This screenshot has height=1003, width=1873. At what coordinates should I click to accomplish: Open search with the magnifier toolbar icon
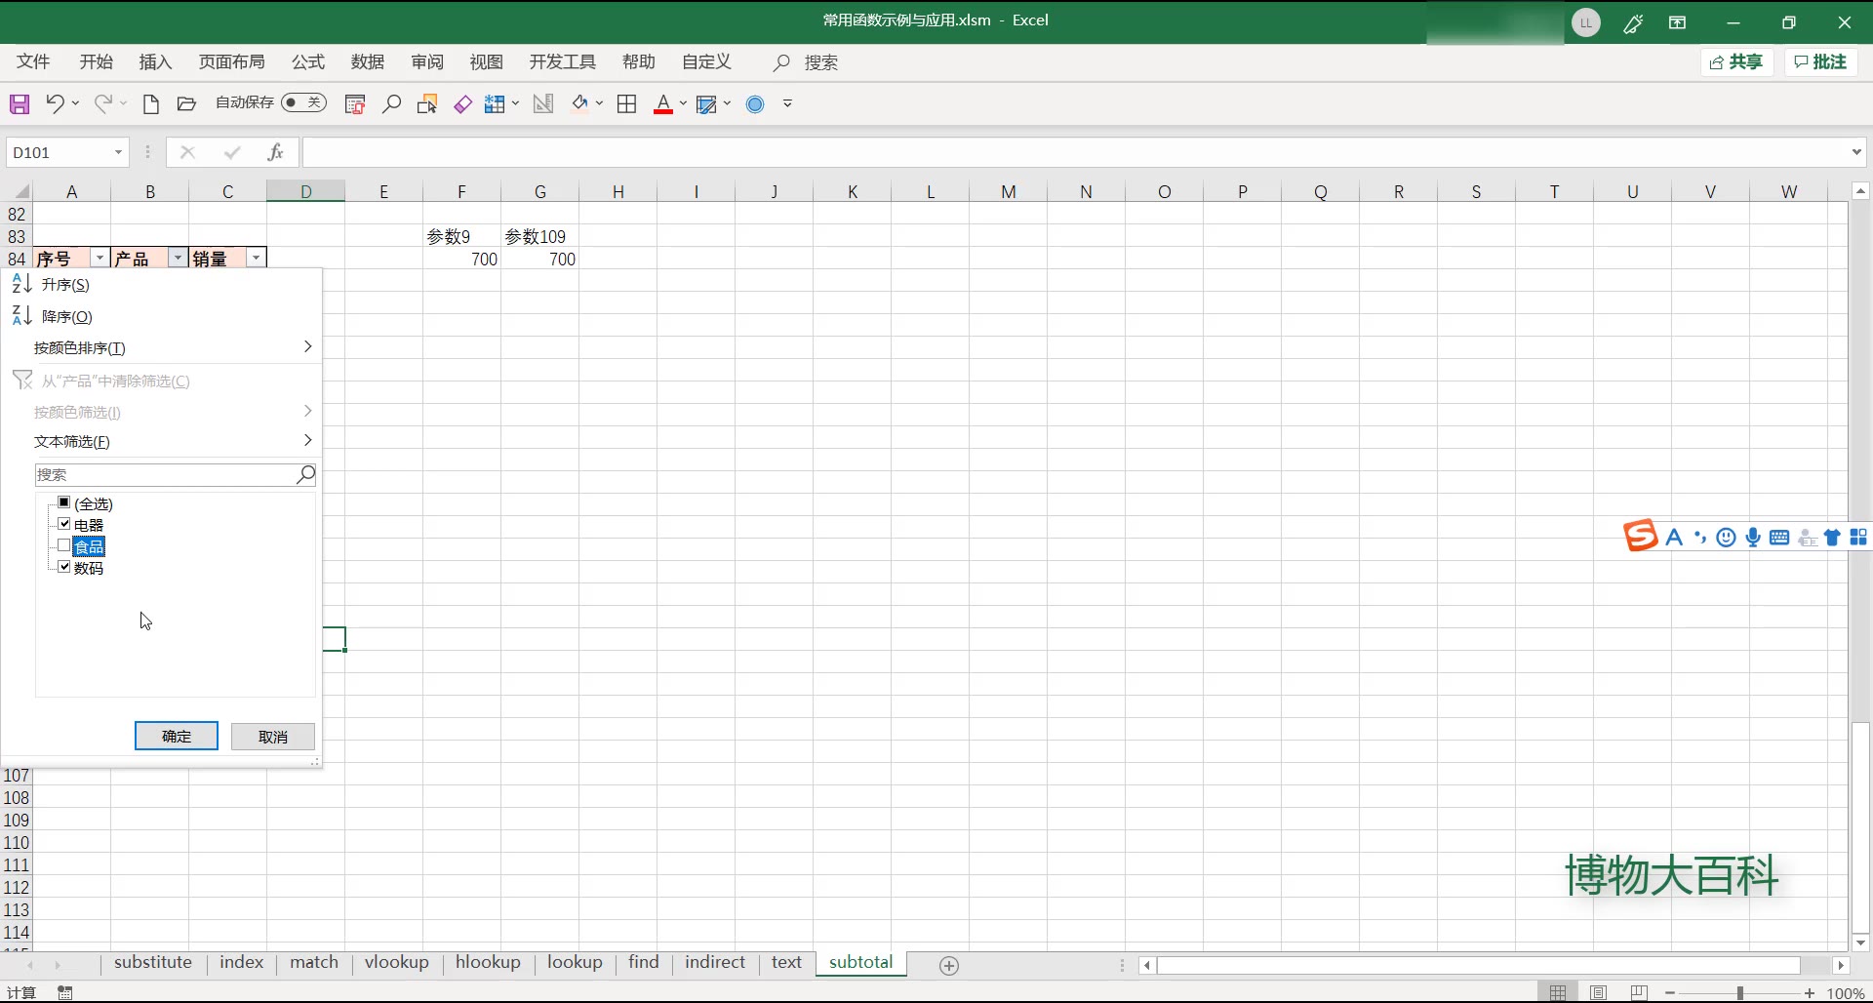pos(390,103)
